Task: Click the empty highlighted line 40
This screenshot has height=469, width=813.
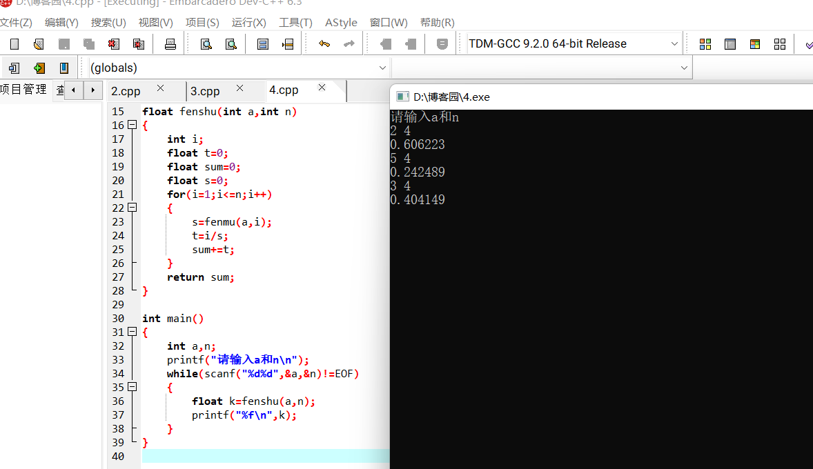Action: tap(266, 456)
